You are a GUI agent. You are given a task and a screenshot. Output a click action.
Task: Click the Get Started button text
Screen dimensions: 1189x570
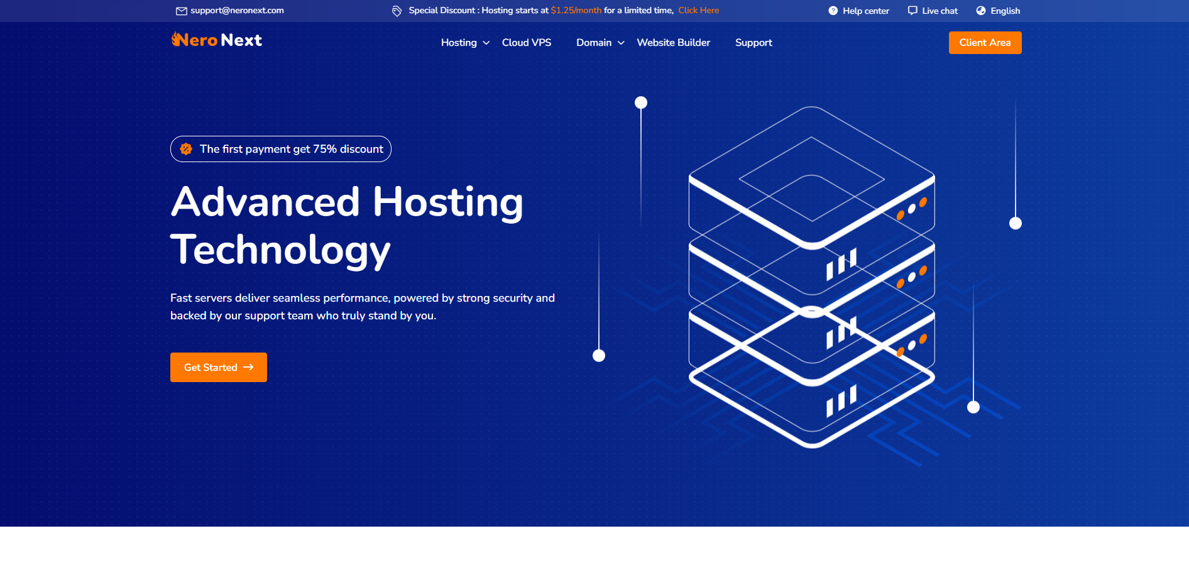211,368
